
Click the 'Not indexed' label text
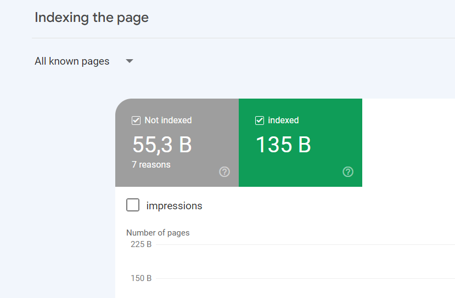click(x=168, y=121)
